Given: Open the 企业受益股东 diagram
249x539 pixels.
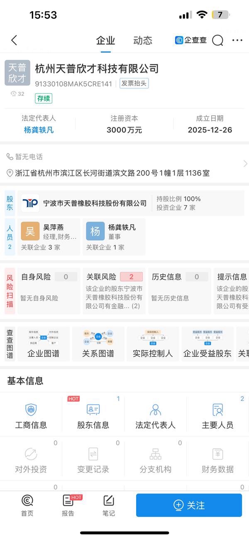Looking at the screenshot, I should (207, 344).
